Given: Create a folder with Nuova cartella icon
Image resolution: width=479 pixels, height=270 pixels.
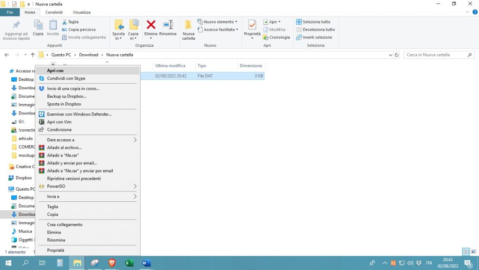Looking at the screenshot, I should 189,29.
